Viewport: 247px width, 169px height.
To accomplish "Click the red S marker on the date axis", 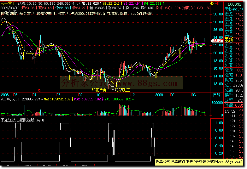I will click(x=39, y=91).
